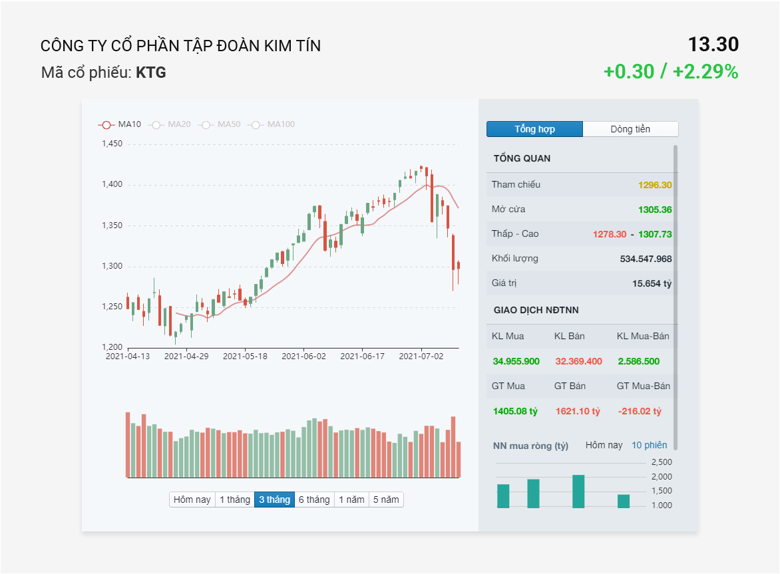This screenshot has height=574, width=780.
Task: Click the summary panel vertical scrollbar
Action: tap(676, 297)
